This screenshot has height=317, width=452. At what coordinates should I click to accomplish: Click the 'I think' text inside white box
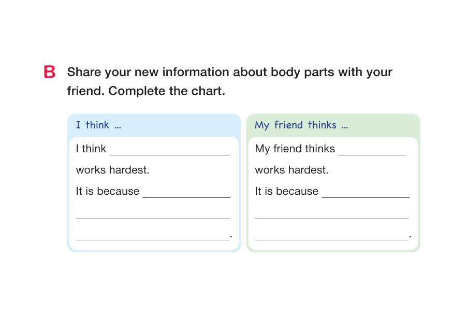(91, 149)
